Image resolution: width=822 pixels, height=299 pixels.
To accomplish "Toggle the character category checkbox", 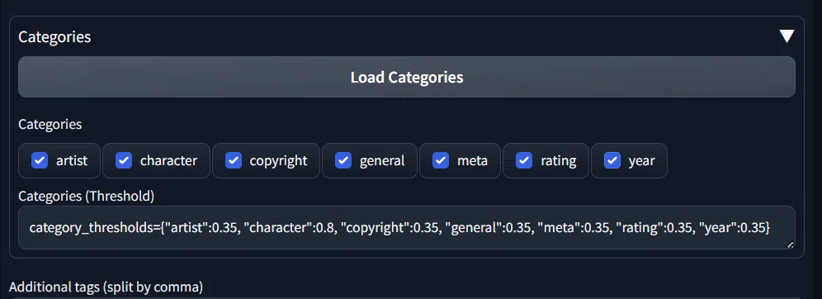I will (x=124, y=160).
